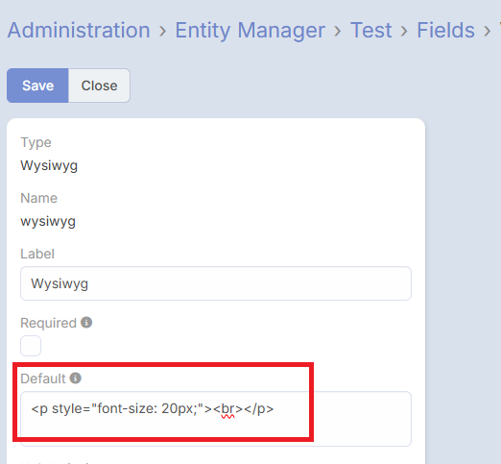Click the info icon beside Default
The width and height of the screenshot is (501, 464).
76,379
